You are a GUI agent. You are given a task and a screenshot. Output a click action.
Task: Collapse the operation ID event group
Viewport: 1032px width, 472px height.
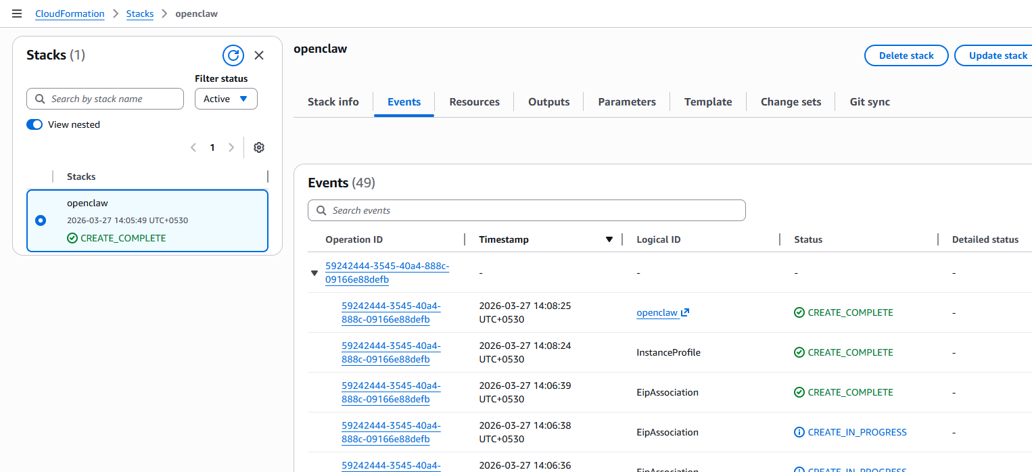coord(314,273)
